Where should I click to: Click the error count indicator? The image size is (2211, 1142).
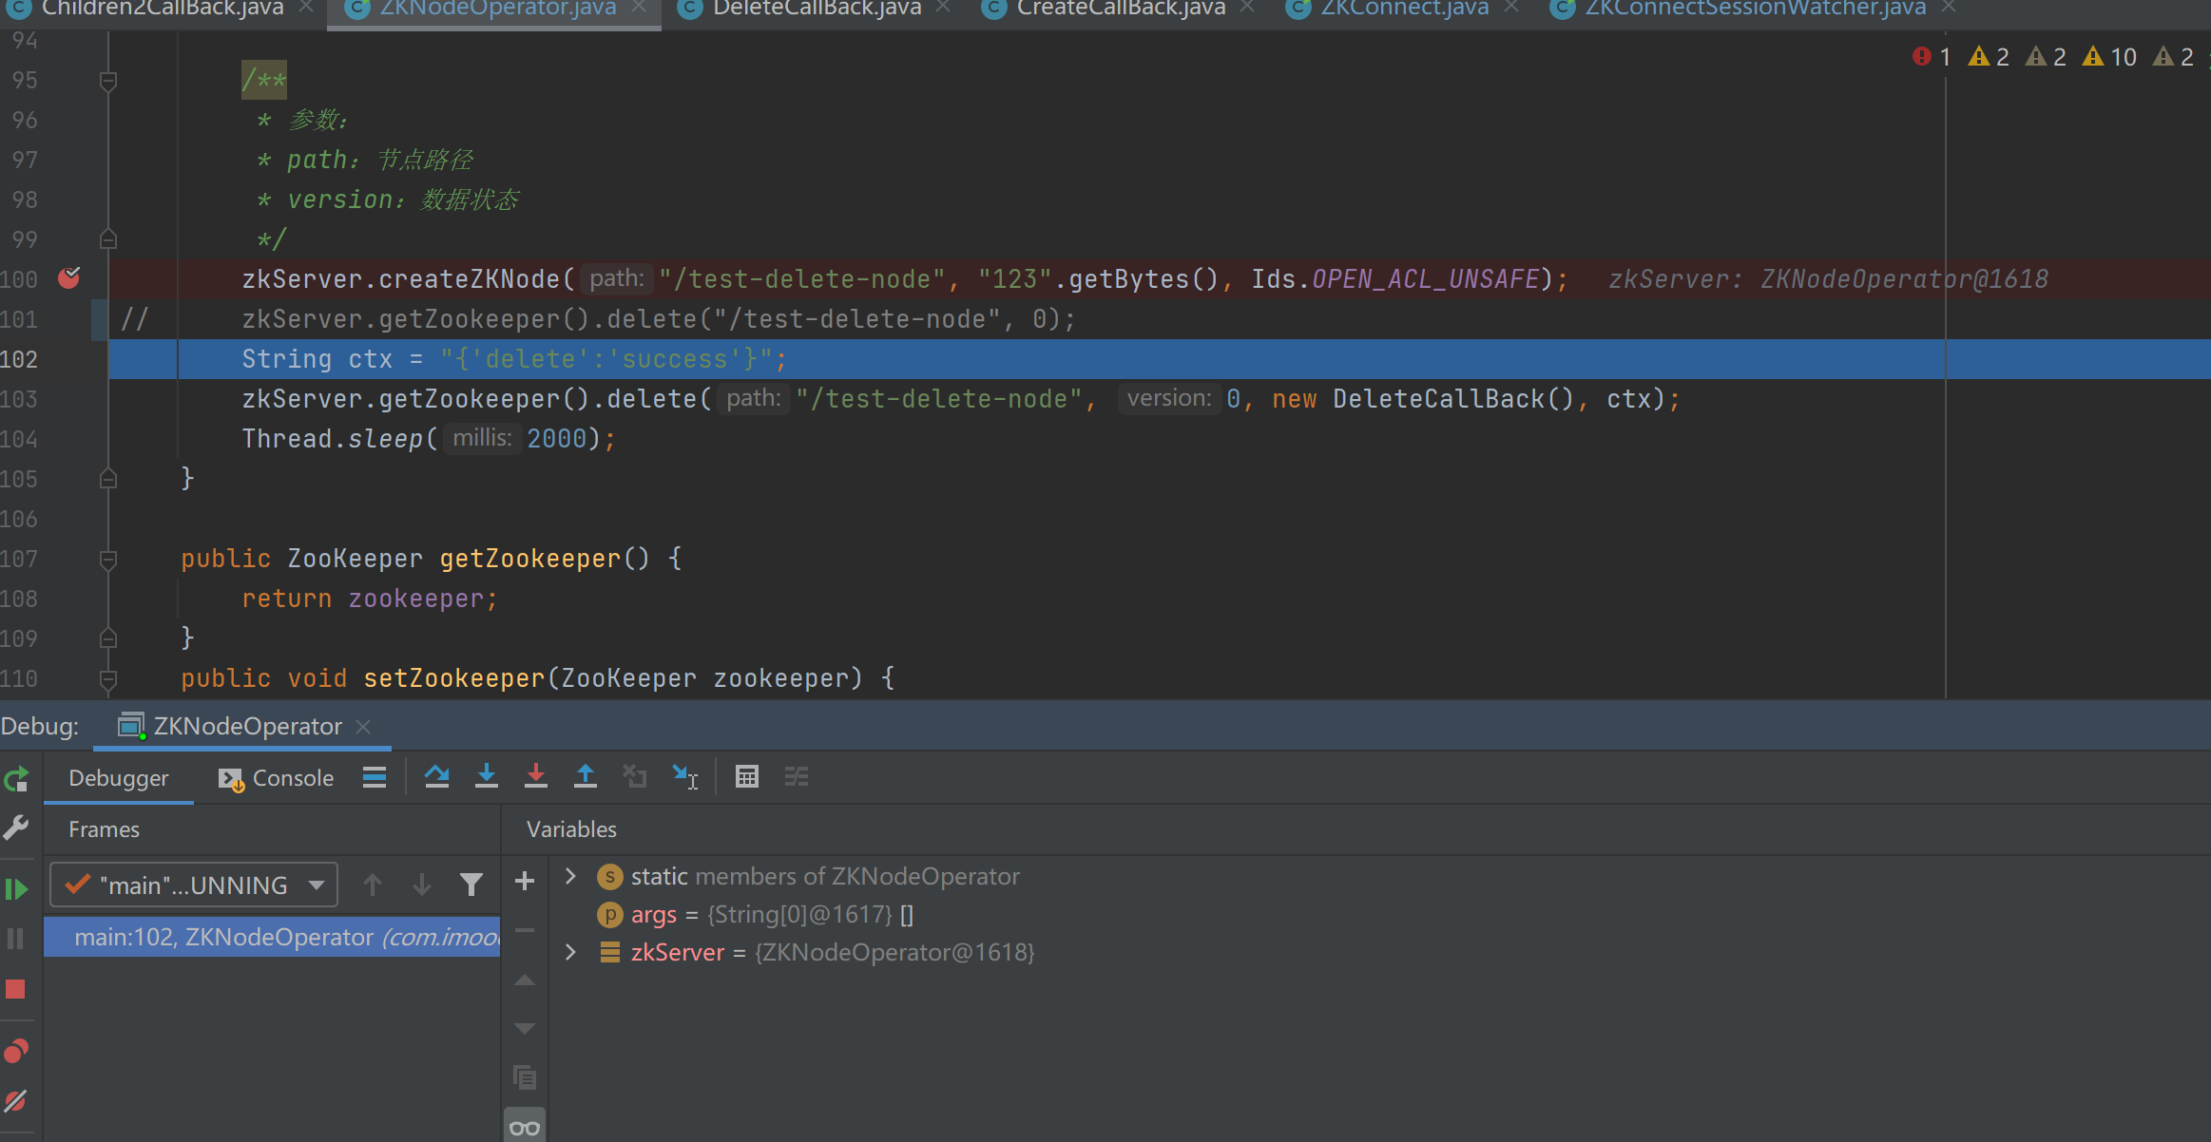click(x=1932, y=57)
